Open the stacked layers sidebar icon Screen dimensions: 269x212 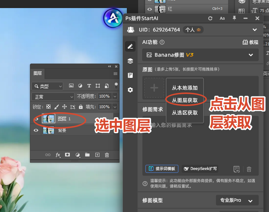pos(130,61)
